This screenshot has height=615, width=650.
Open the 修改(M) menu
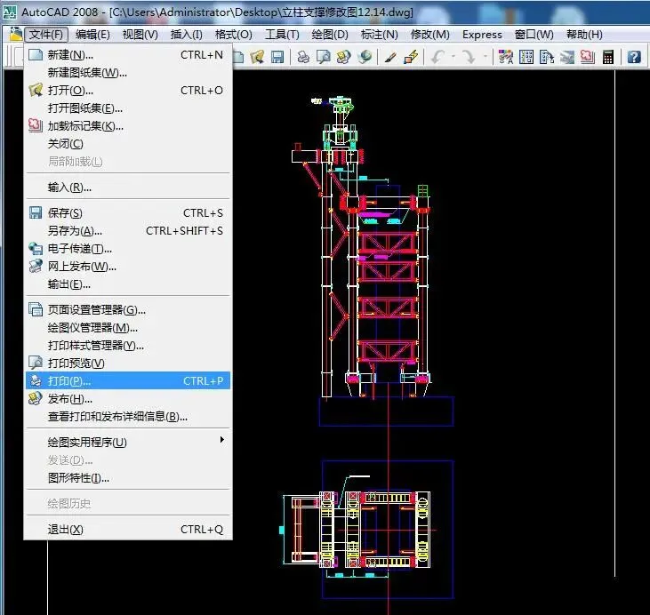point(429,35)
